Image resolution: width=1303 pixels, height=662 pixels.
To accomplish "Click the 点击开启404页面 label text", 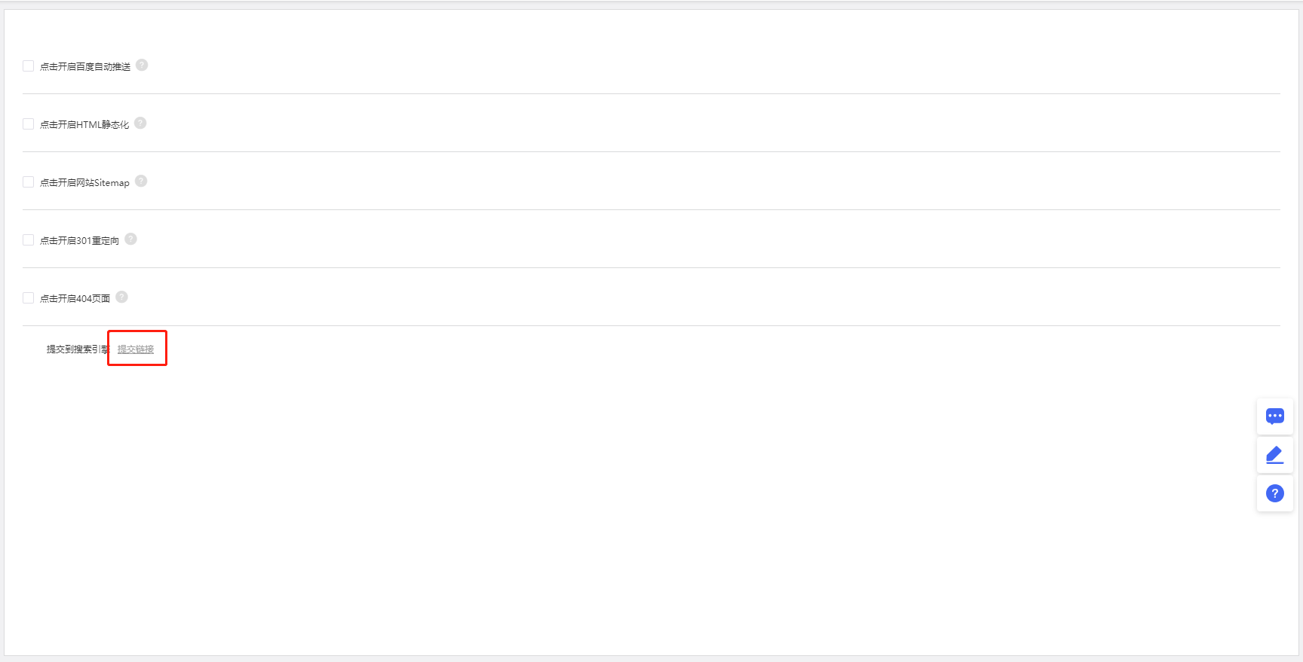I will pos(75,299).
